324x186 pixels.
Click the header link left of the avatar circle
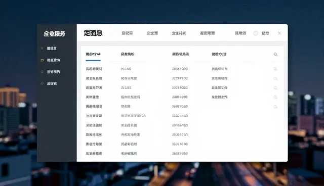tap(240, 33)
